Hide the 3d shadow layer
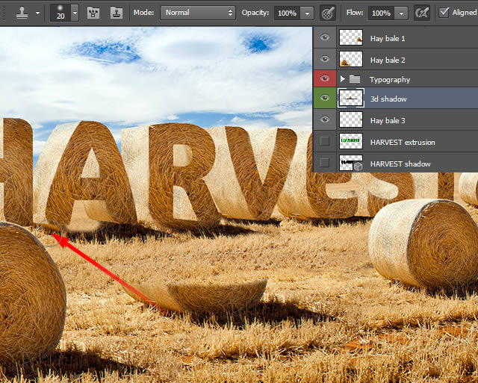The image size is (478, 383). [x=325, y=98]
